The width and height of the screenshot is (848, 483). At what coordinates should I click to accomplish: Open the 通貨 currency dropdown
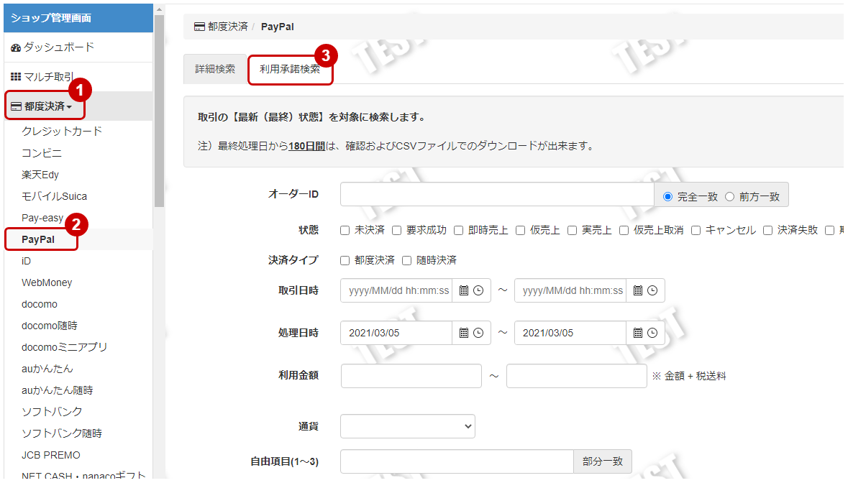[x=406, y=425]
